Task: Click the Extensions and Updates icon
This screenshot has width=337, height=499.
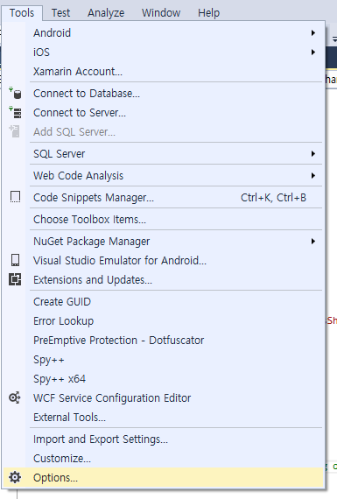Action: (15, 279)
